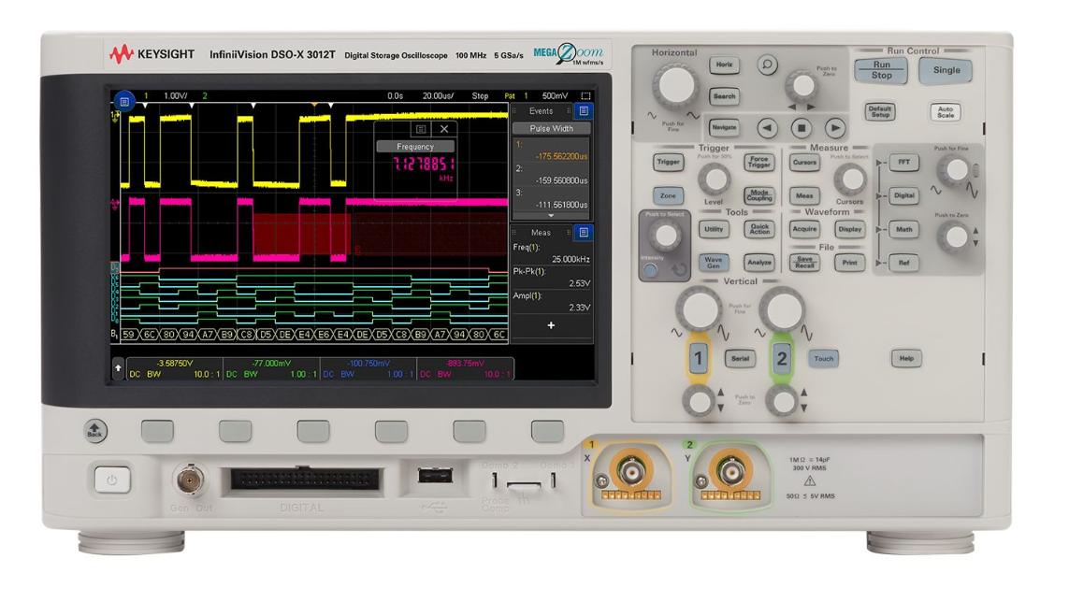Click the Default Setup button
The width and height of the screenshot is (1069, 602).
pos(879,112)
